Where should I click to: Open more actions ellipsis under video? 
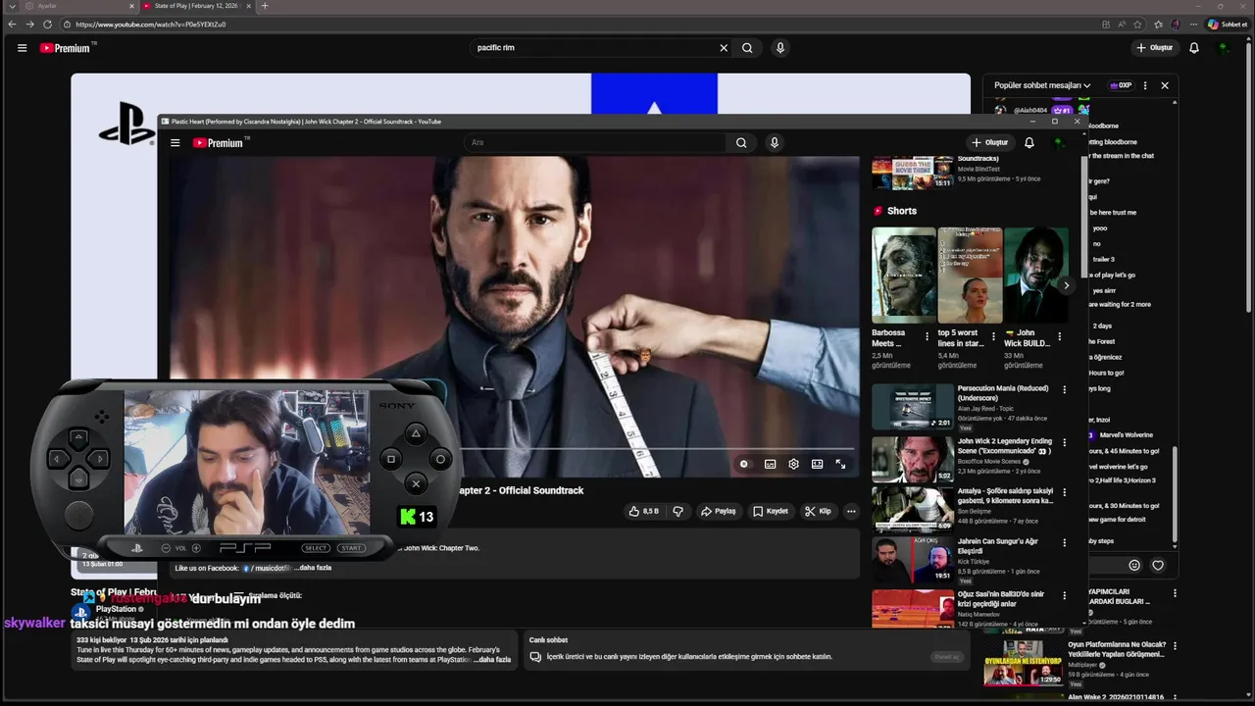[851, 511]
